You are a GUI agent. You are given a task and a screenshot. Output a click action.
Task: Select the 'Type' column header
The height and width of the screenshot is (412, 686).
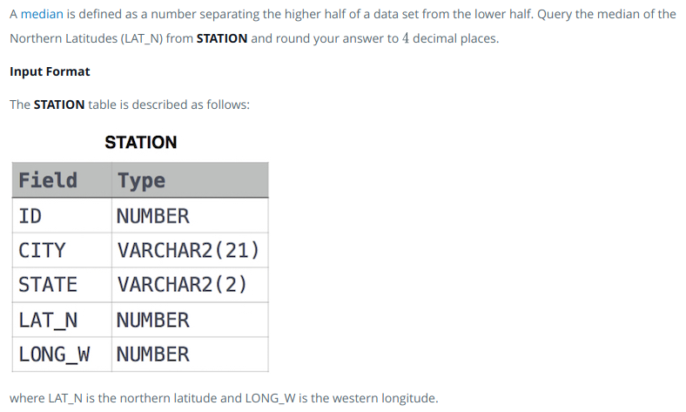[190, 180]
